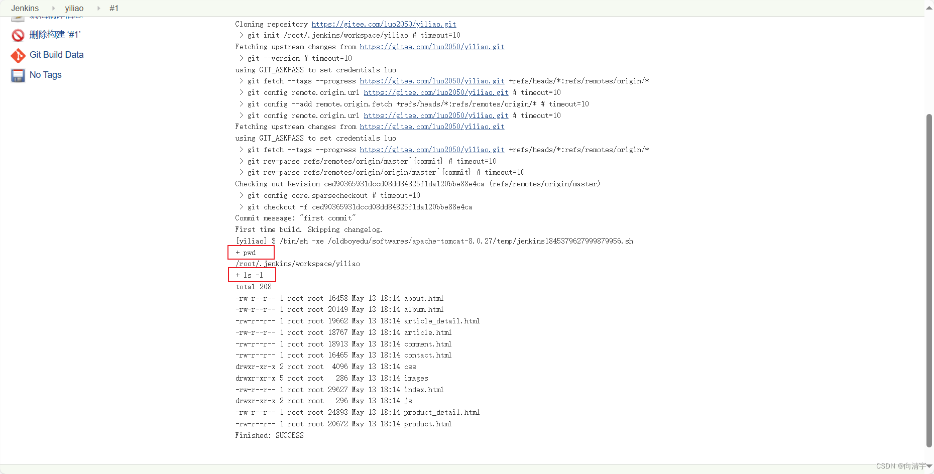Open the URL in second git fetch --tags line
934x474 pixels.
(432, 150)
